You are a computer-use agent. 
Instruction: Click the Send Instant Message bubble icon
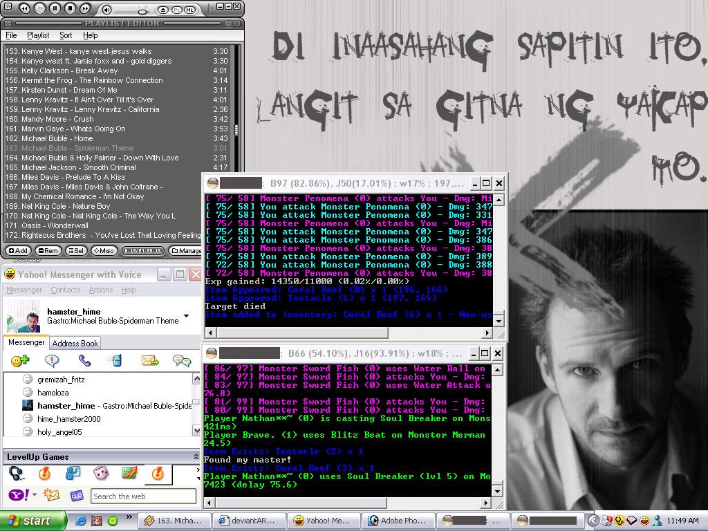point(51,360)
